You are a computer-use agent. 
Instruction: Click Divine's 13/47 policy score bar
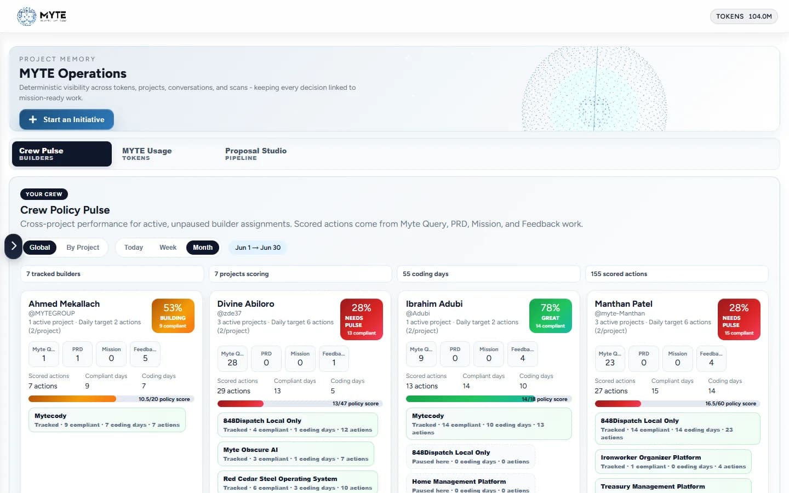tap(300, 404)
